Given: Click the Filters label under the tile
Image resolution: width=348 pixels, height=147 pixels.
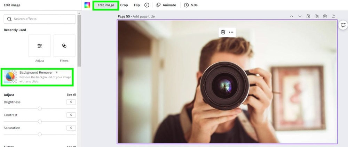Looking at the screenshot, I should [x=64, y=61].
